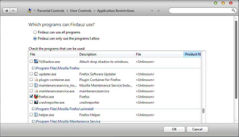This screenshot has height=137, width=239.
Task: Expand arrow after User Controls breadcrumb
Action: coord(95,11)
